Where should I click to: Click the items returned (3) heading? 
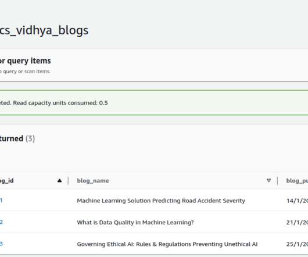(17, 138)
